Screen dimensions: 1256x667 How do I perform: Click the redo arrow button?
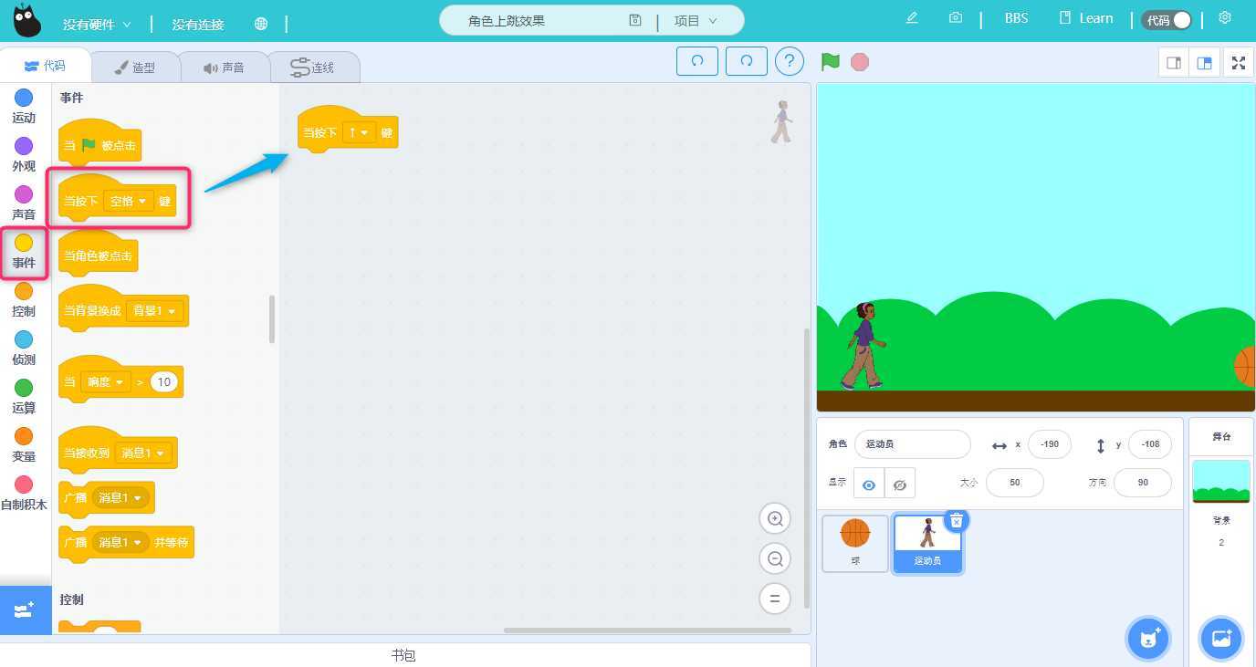click(x=747, y=61)
